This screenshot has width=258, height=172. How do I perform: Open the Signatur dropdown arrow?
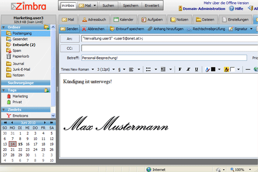251,29
